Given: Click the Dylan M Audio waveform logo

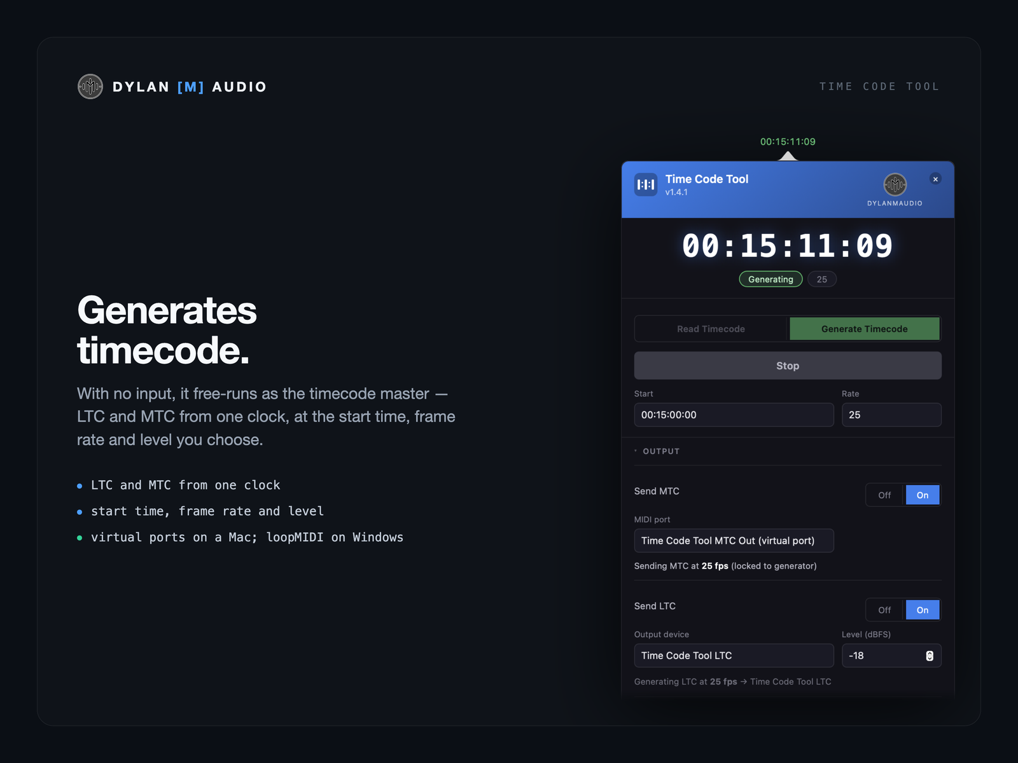Looking at the screenshot, I should pyautogui.click(x=90, y=86).
